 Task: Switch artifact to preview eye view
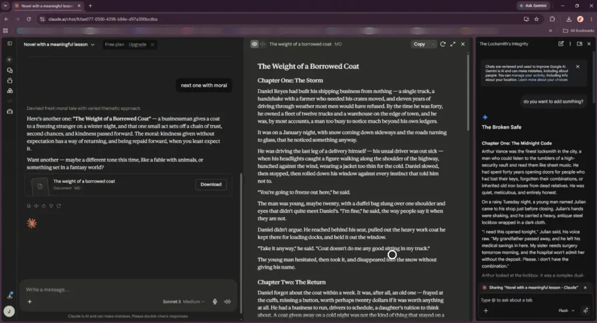click(x=254, y=44)
